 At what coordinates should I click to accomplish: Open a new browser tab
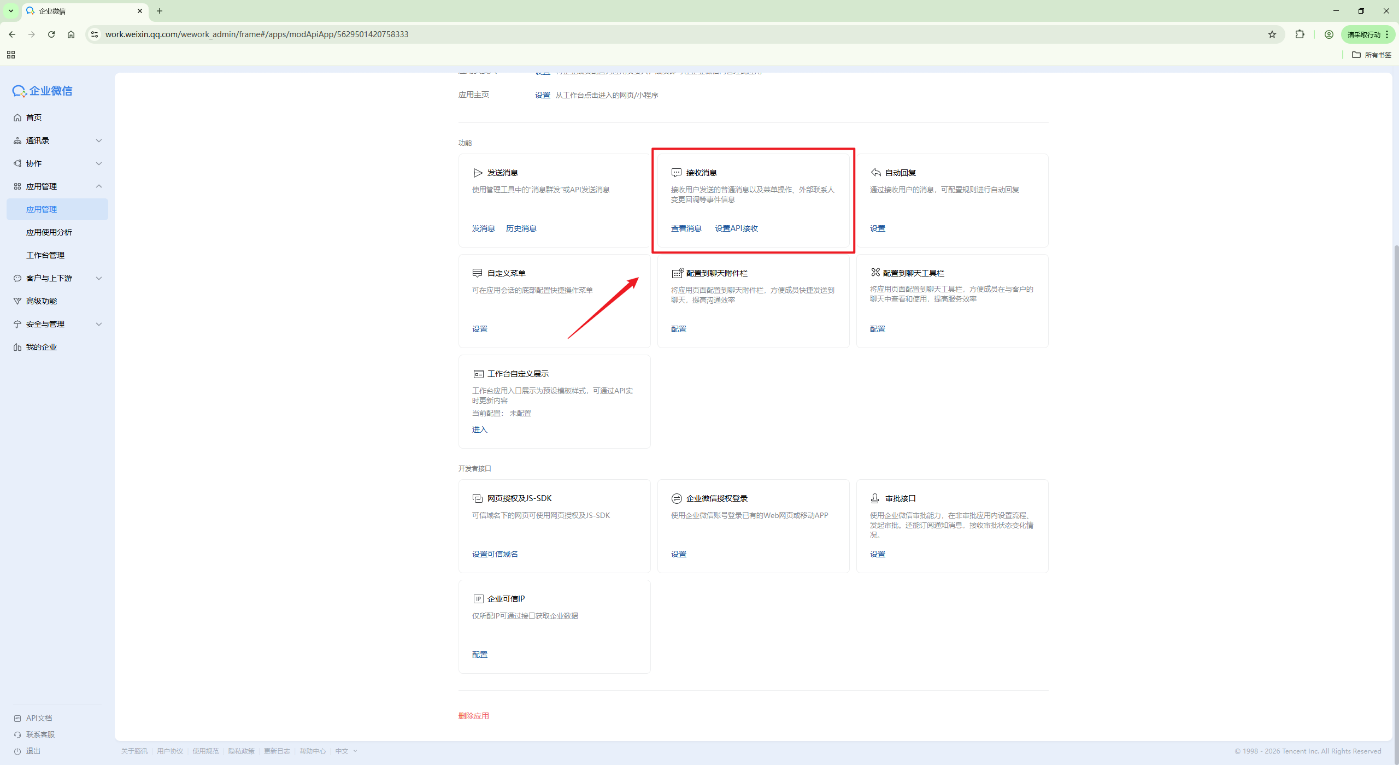coord(160,11)
